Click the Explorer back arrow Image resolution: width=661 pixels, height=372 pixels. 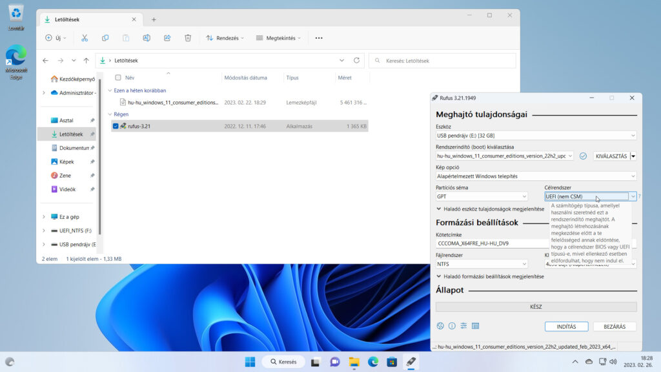(46, 61)
